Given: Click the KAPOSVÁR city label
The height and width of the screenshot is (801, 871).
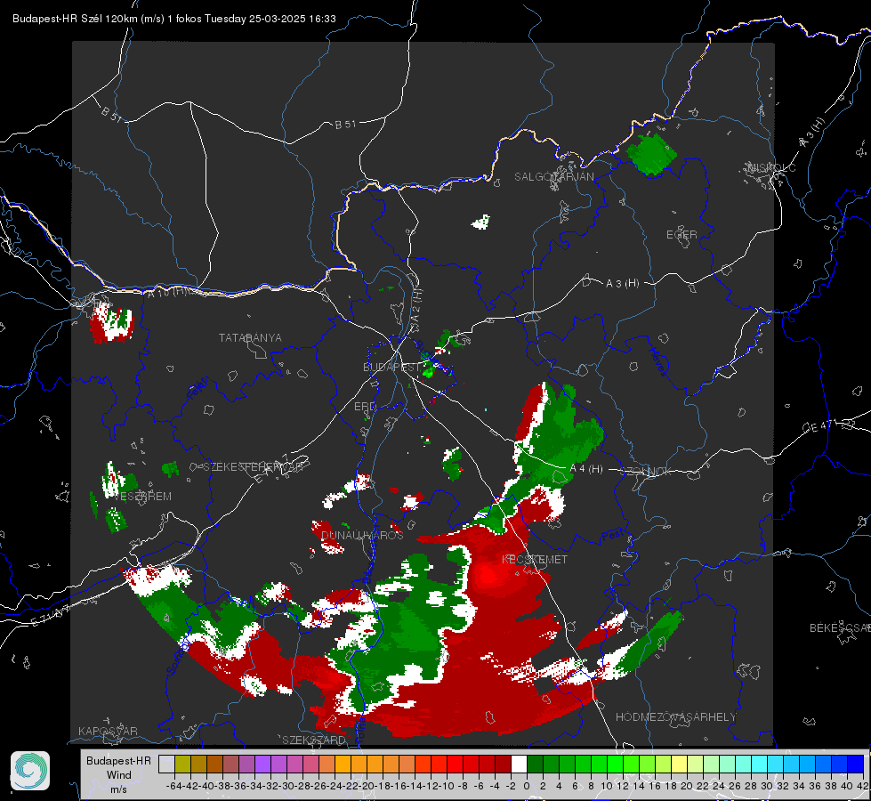Looking at the screenshot, I should click(x=108, y=731).
